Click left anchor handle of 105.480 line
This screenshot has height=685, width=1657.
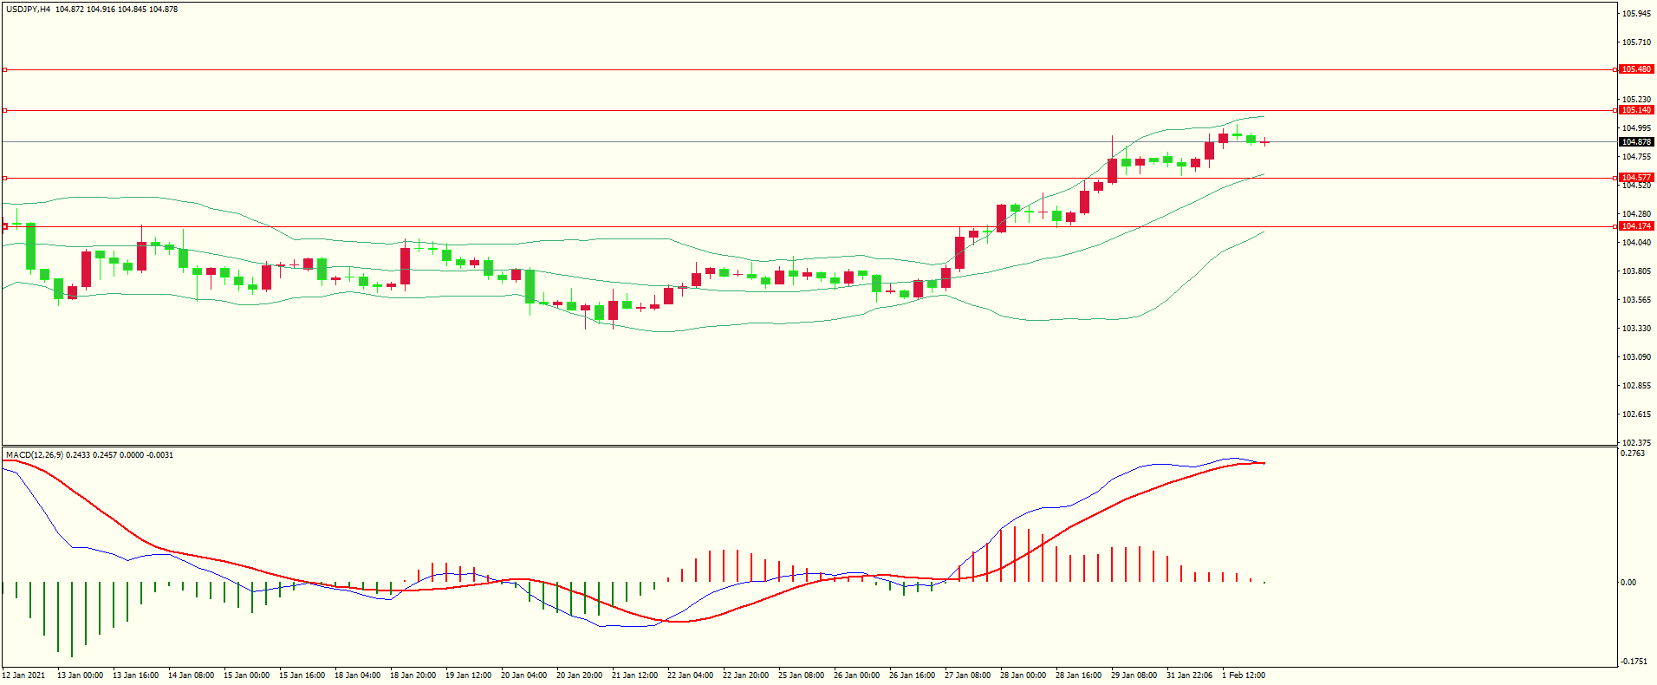pyautogui.click(x=4, y=69)
